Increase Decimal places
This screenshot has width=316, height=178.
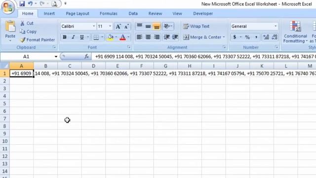(266, 37)
